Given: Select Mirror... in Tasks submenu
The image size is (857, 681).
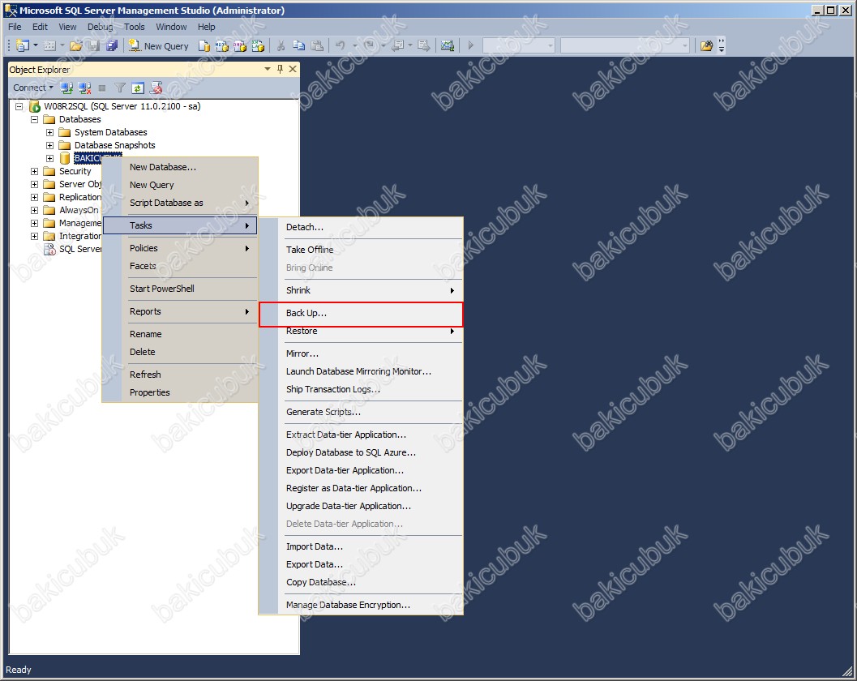Looking at the screenshot, I should (361, 353).
